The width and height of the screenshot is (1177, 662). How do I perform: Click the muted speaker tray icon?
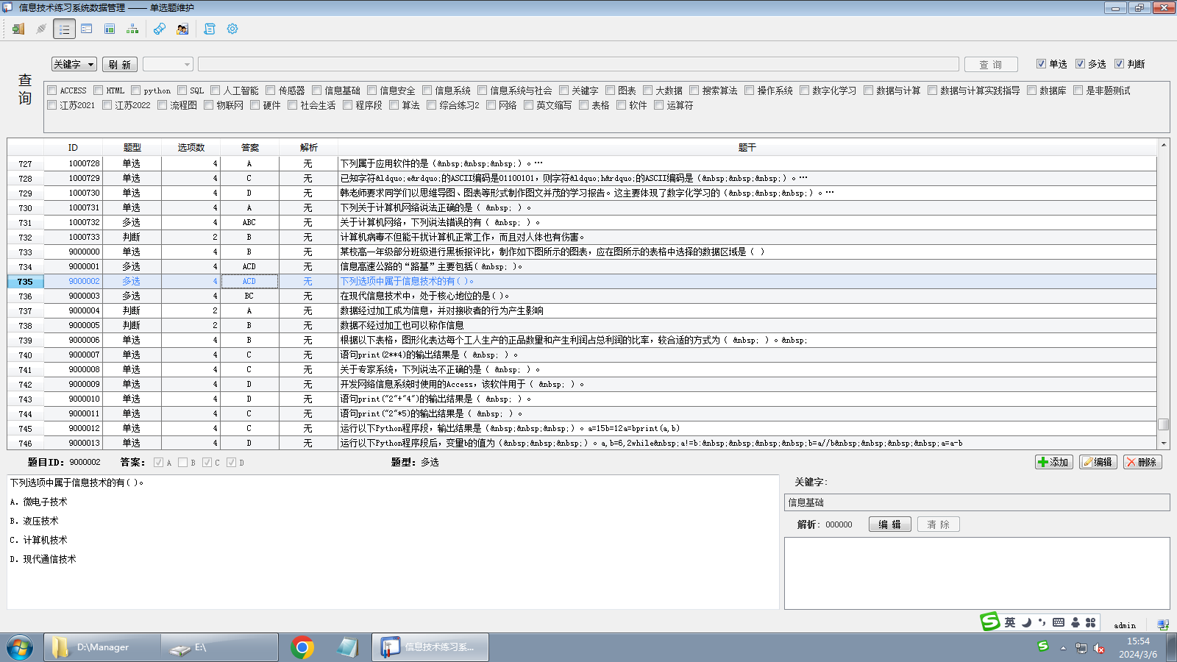pos(1099,648)
